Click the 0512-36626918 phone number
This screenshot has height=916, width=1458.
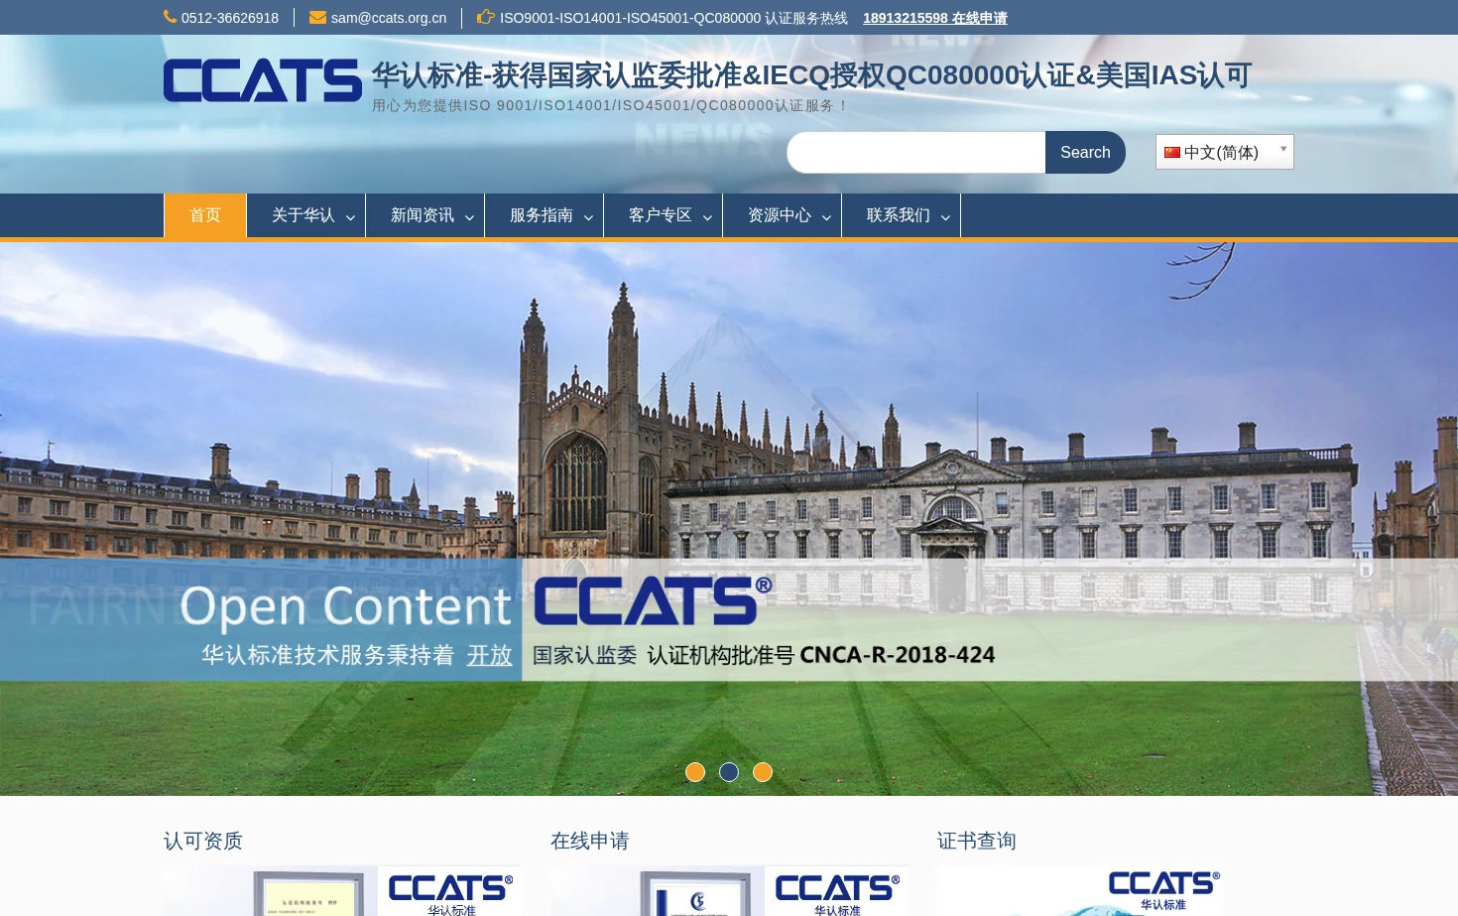[230, 18]
